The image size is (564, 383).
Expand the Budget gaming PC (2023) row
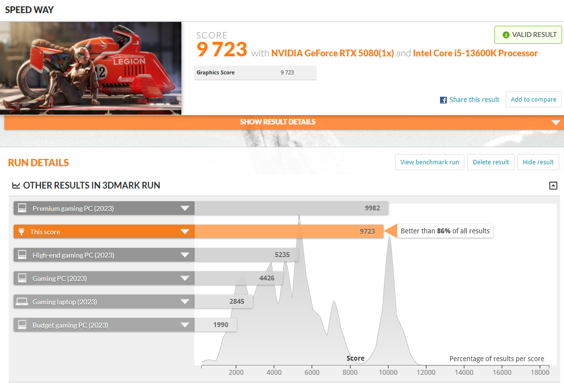tap(185, 325)
